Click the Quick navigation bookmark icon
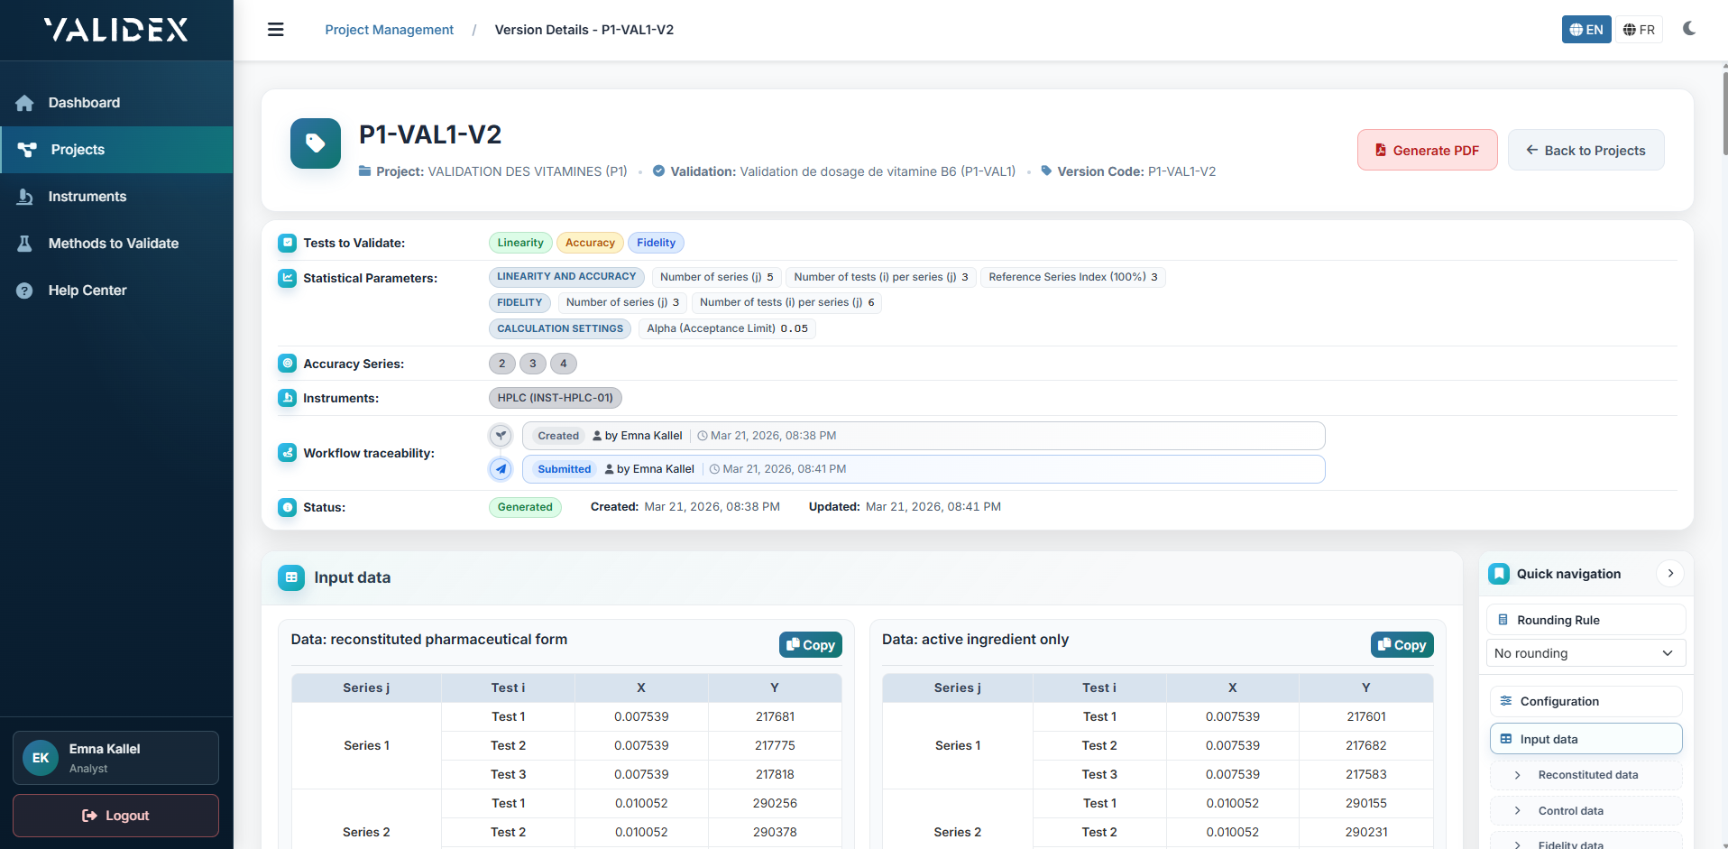This screenshot has width=1728, height=849. pyautogui.click(x=1499, y=574)
